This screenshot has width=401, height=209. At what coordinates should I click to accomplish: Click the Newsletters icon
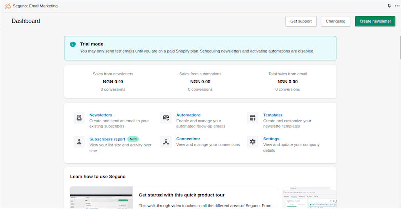(79, 118)
